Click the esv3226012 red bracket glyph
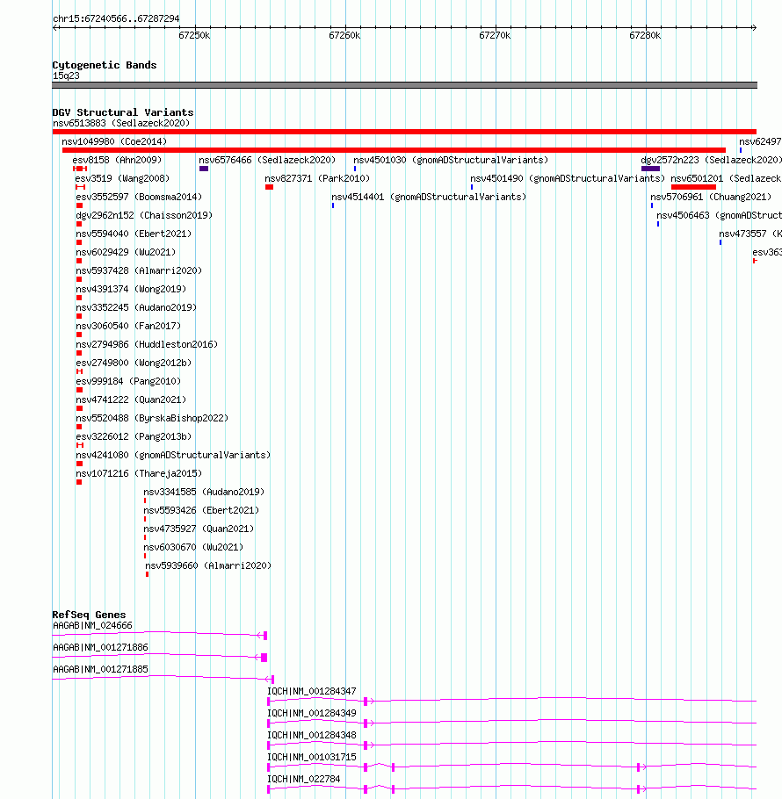This screenshot has height=799, width=782. 80,445
